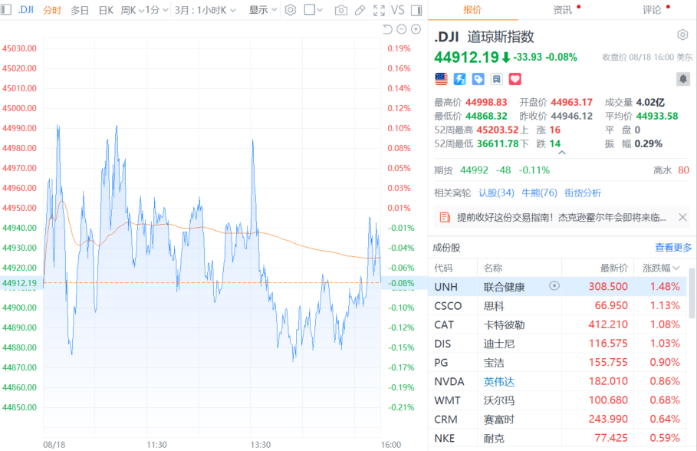Click the blue lightning bolt icon
This screenshot has height=451, width=697.
coord(459,79)
